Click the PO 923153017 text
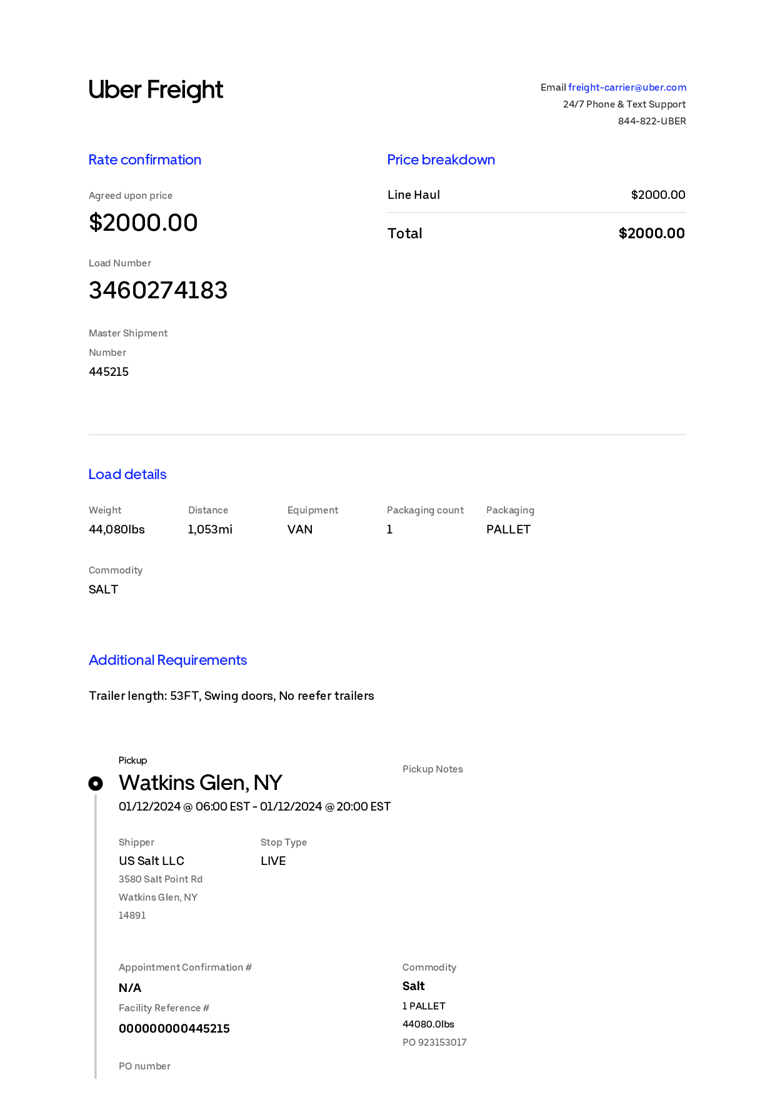775x1097 pixels. [x=434, y=1042]
